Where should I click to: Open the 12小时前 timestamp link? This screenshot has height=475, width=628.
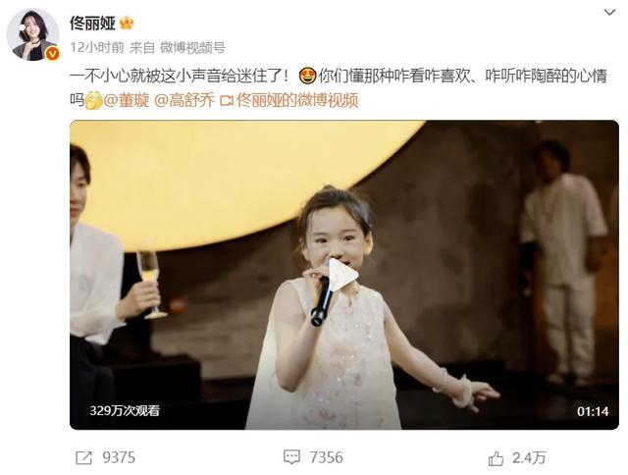[x=97, y=48]
